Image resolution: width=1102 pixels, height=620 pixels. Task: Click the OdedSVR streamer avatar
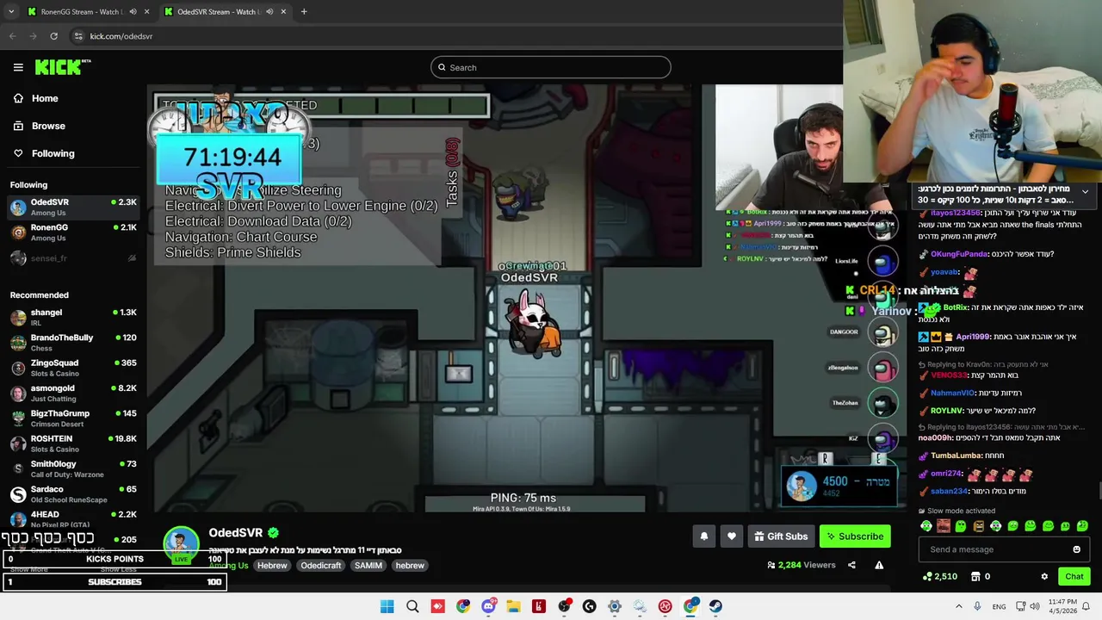click(x=181, y=544)
